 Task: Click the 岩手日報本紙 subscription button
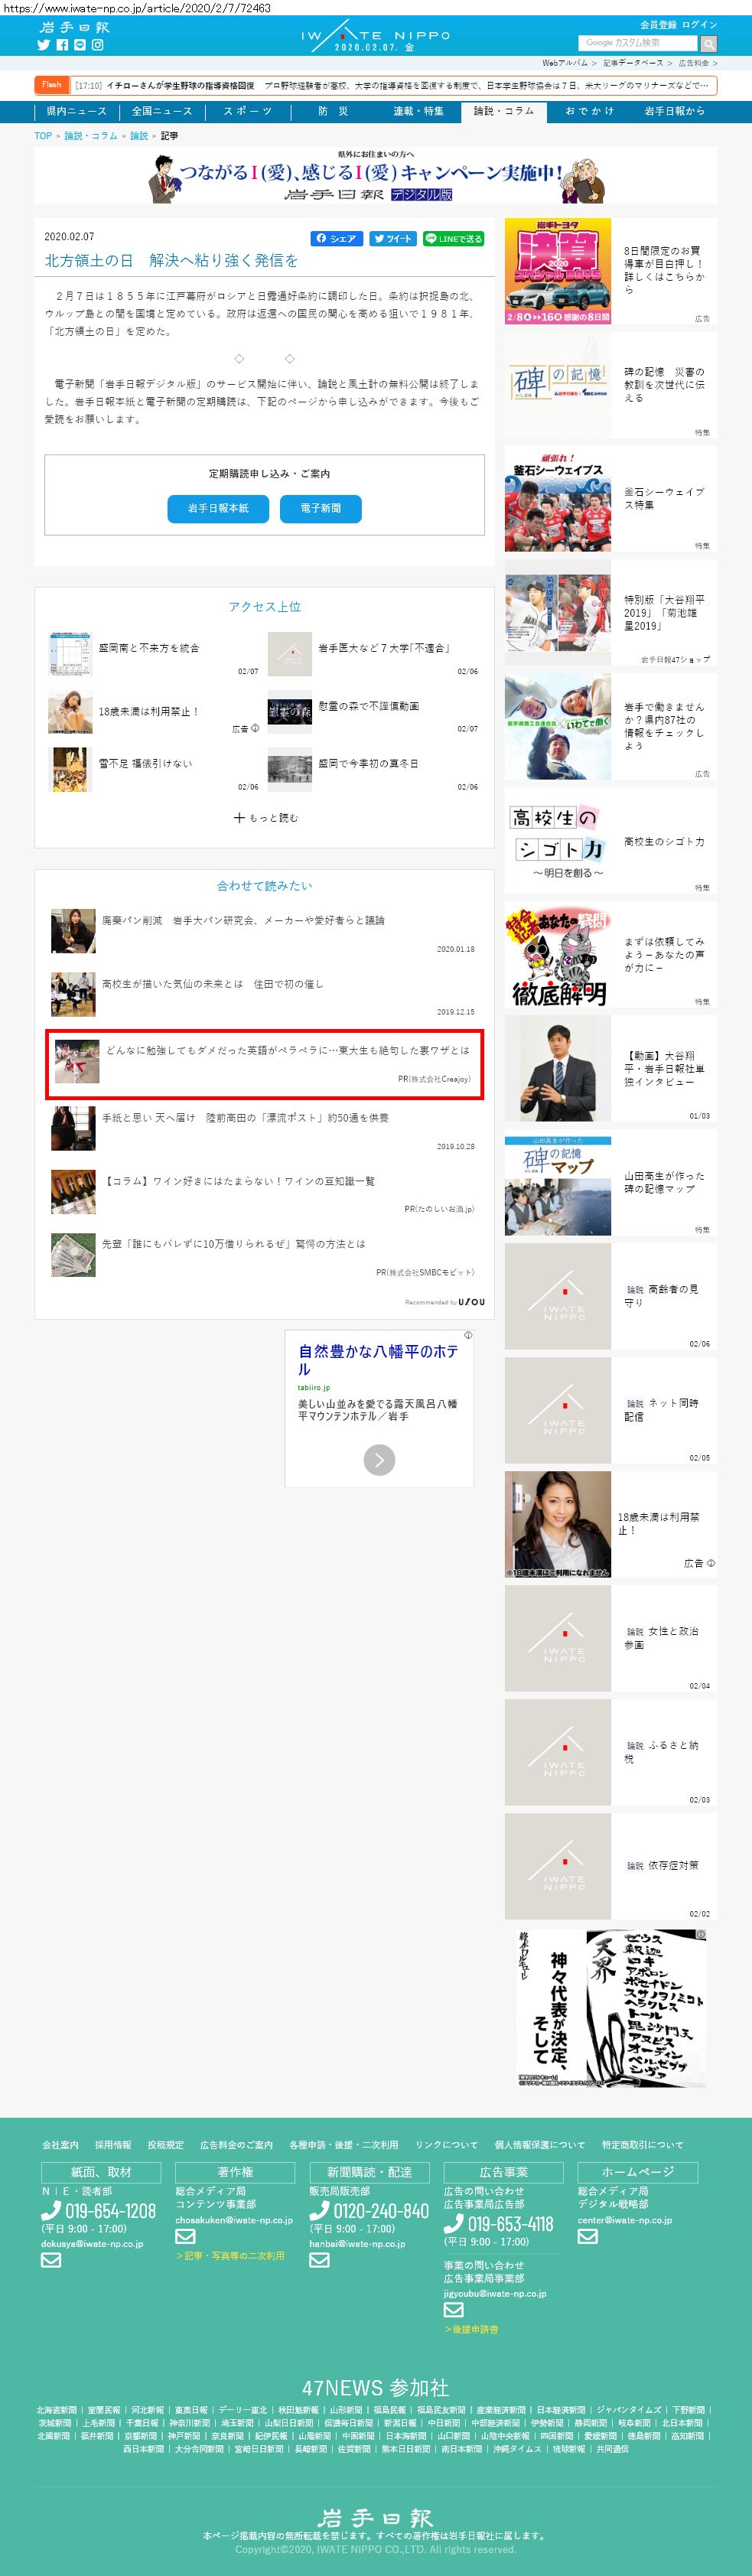(218, 508)
